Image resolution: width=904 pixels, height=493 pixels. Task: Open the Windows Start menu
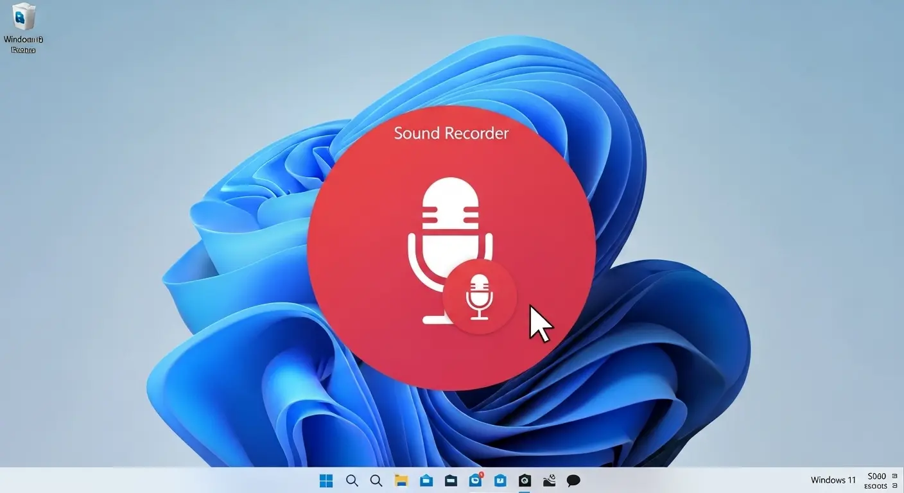click(x=326, y=481)
